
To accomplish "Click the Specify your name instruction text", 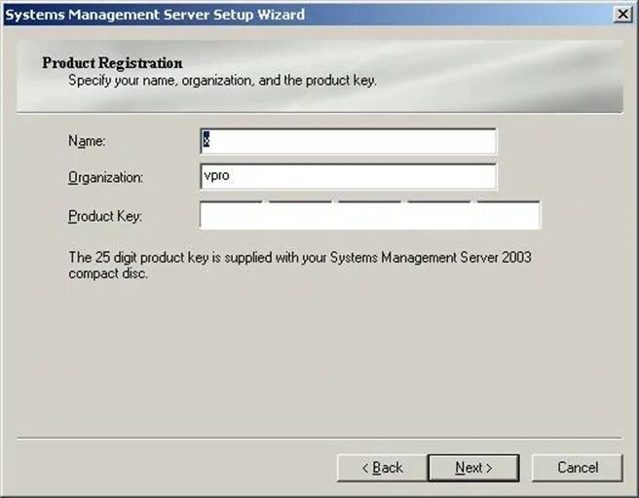I will [x=222, y=81].
